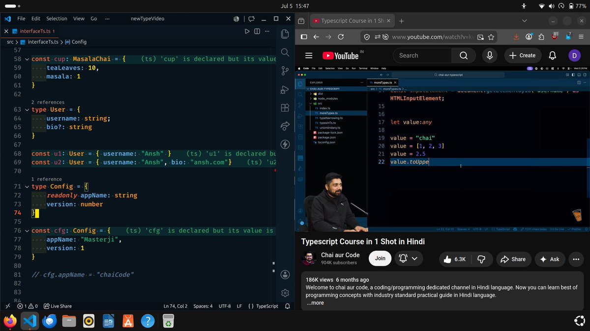This screenshot has width=590, height=331.
Task: Open the Go menu in VS Code
Action: coord(94,19)
